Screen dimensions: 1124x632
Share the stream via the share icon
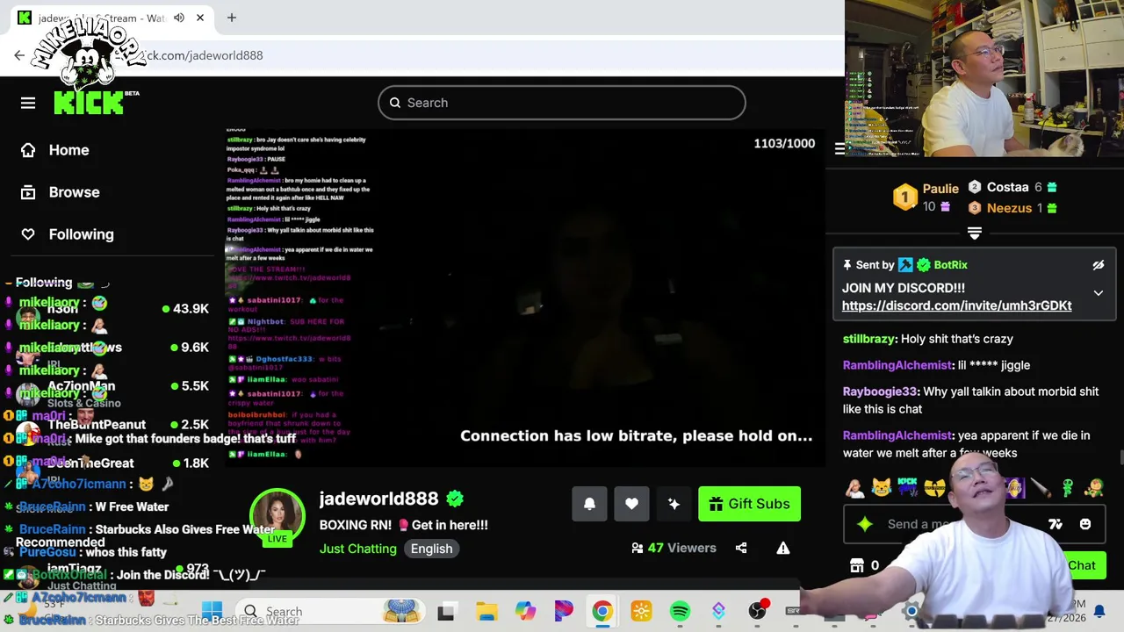tap(741, 548)
